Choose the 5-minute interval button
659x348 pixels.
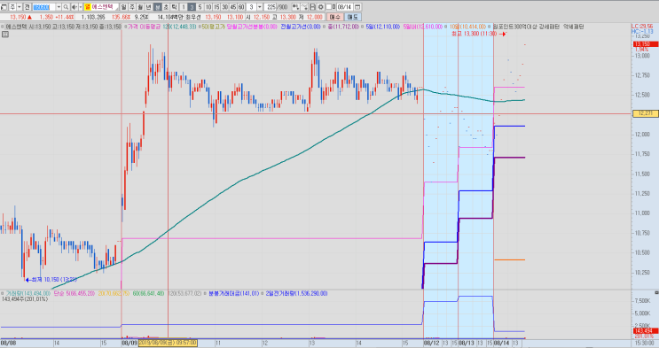(200, 7)
